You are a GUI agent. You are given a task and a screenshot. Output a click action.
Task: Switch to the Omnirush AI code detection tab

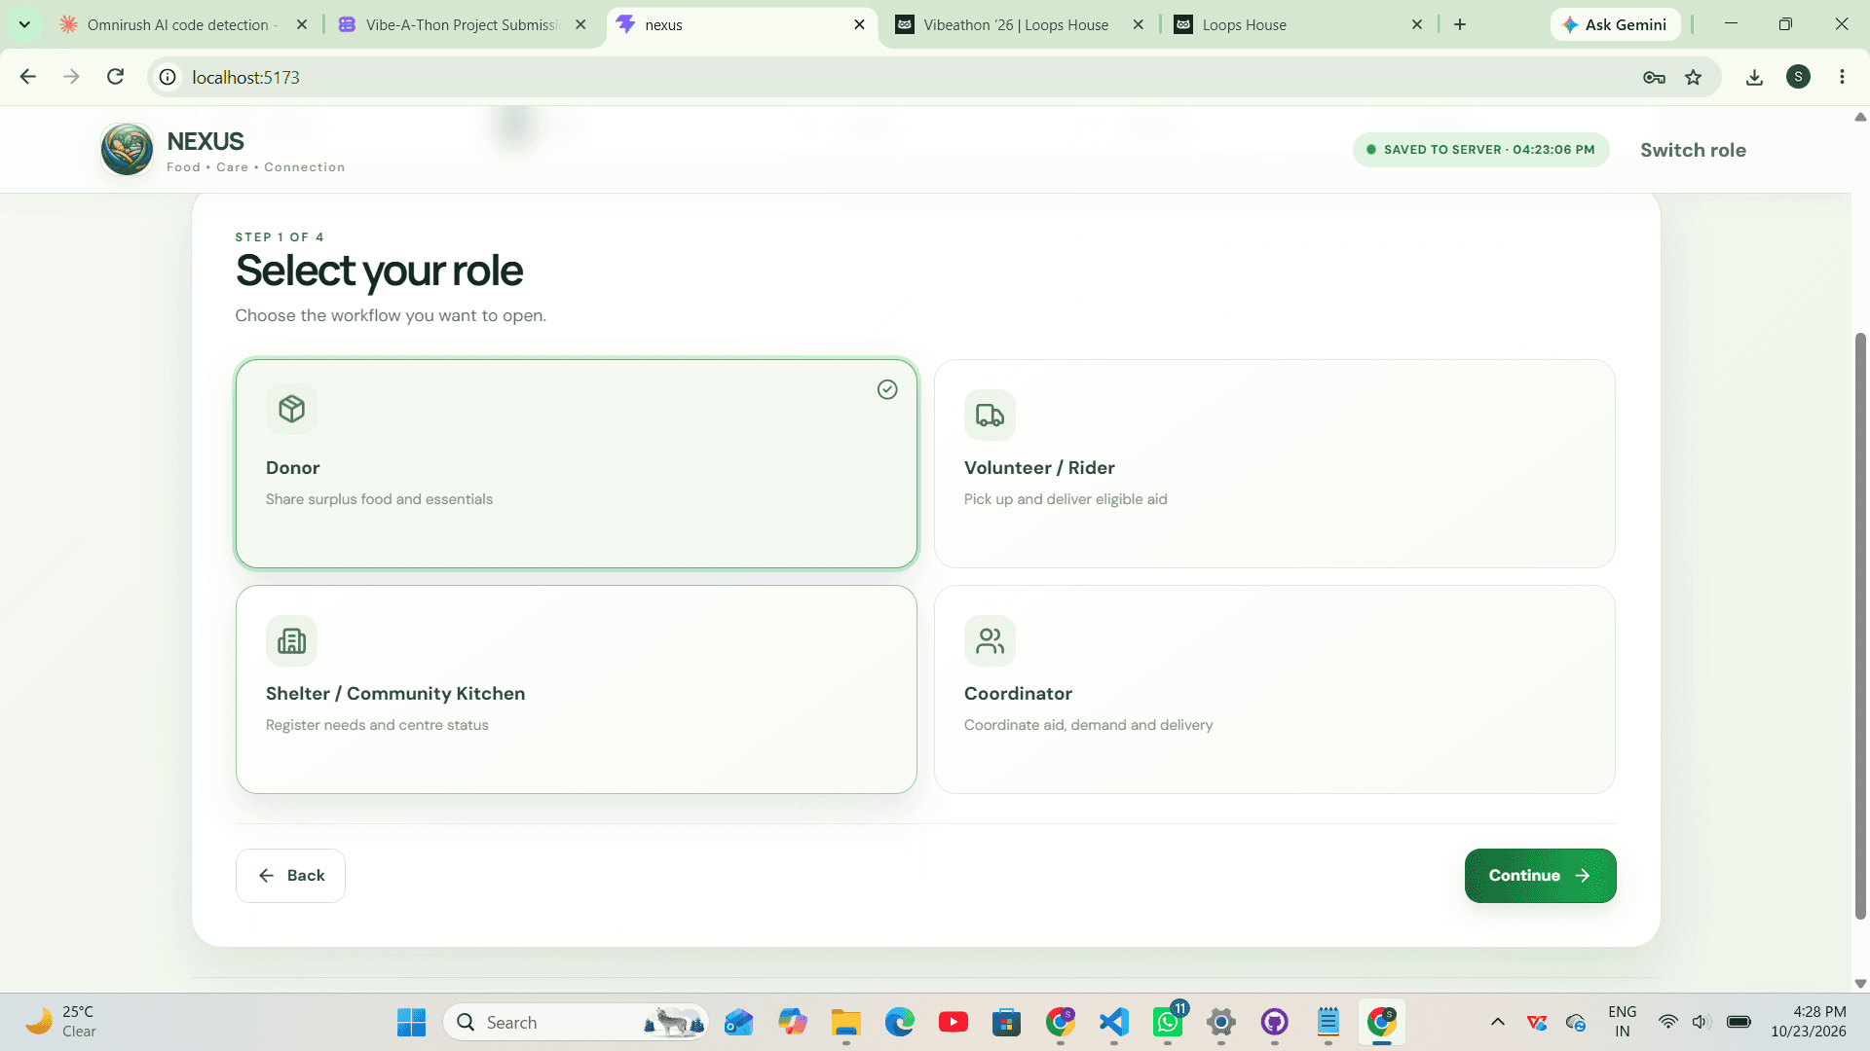click(x=182, y=25)
